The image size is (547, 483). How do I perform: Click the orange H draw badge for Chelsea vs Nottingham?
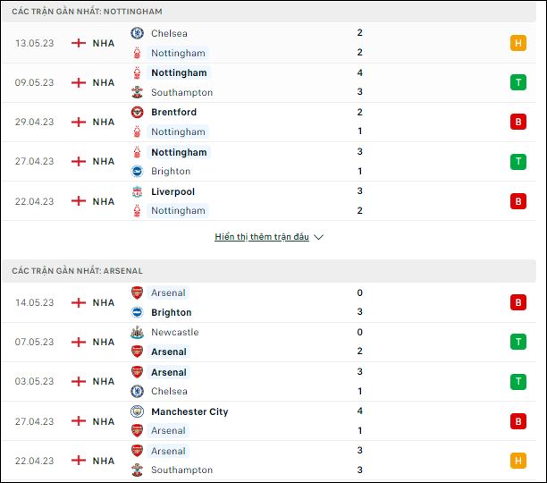coord(518,43)
